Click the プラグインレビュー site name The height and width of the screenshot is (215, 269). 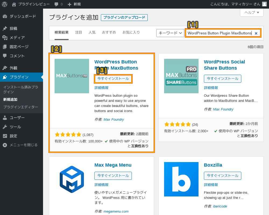click(x=34, y=4)
